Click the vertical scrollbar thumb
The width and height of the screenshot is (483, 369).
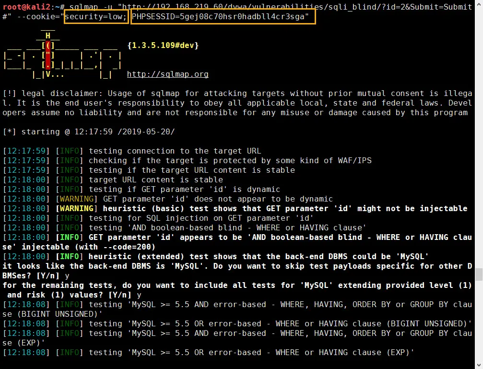click(479, 274)
